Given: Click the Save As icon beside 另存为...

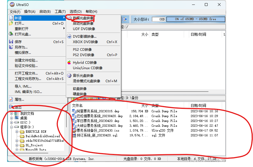Looking at the screenshot, I should (11, 47).
